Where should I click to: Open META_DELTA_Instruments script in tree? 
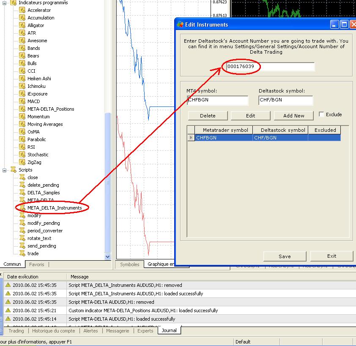54,208
